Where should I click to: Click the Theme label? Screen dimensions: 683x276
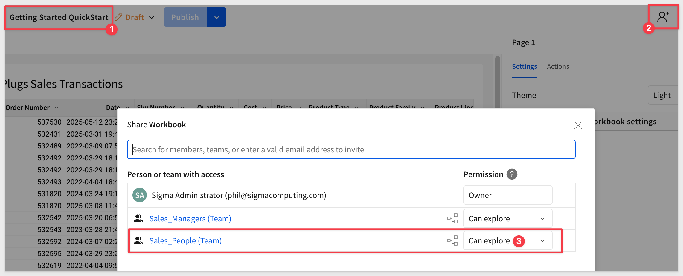coord(524,95)
